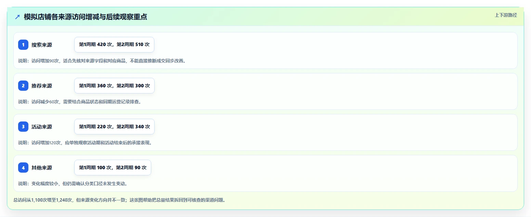Screen dimensions: 531x217
Task: Select the 推荐来源 label
Action: click(42, 86)
